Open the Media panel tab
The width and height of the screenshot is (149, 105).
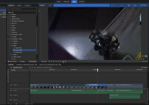(19, 6)
